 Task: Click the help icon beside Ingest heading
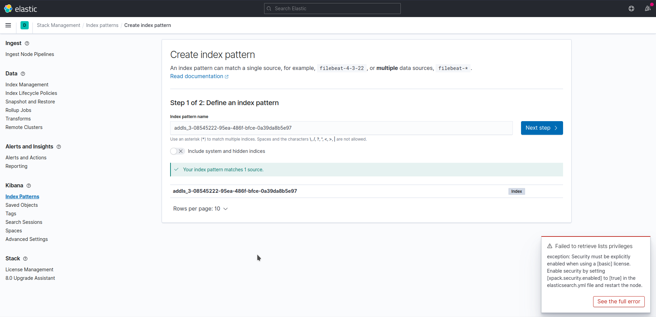point(27,43)
